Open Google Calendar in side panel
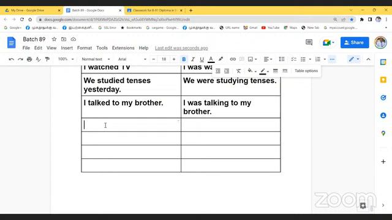Image resolution: width=392 pixels, height=220 pixels. [x=383, y=62]
